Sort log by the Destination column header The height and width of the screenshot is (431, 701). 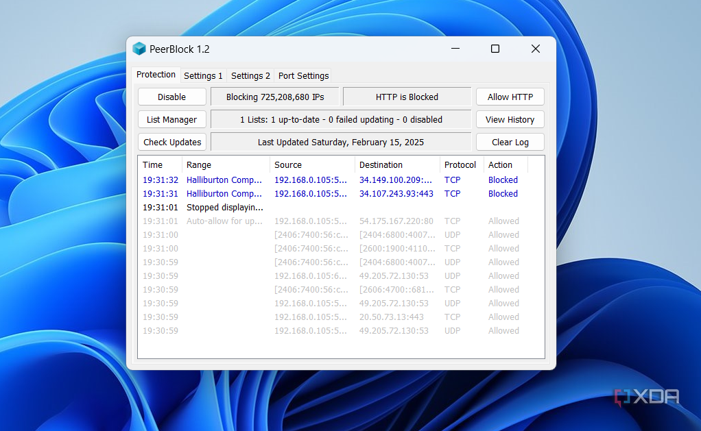(x=397, y=165)
